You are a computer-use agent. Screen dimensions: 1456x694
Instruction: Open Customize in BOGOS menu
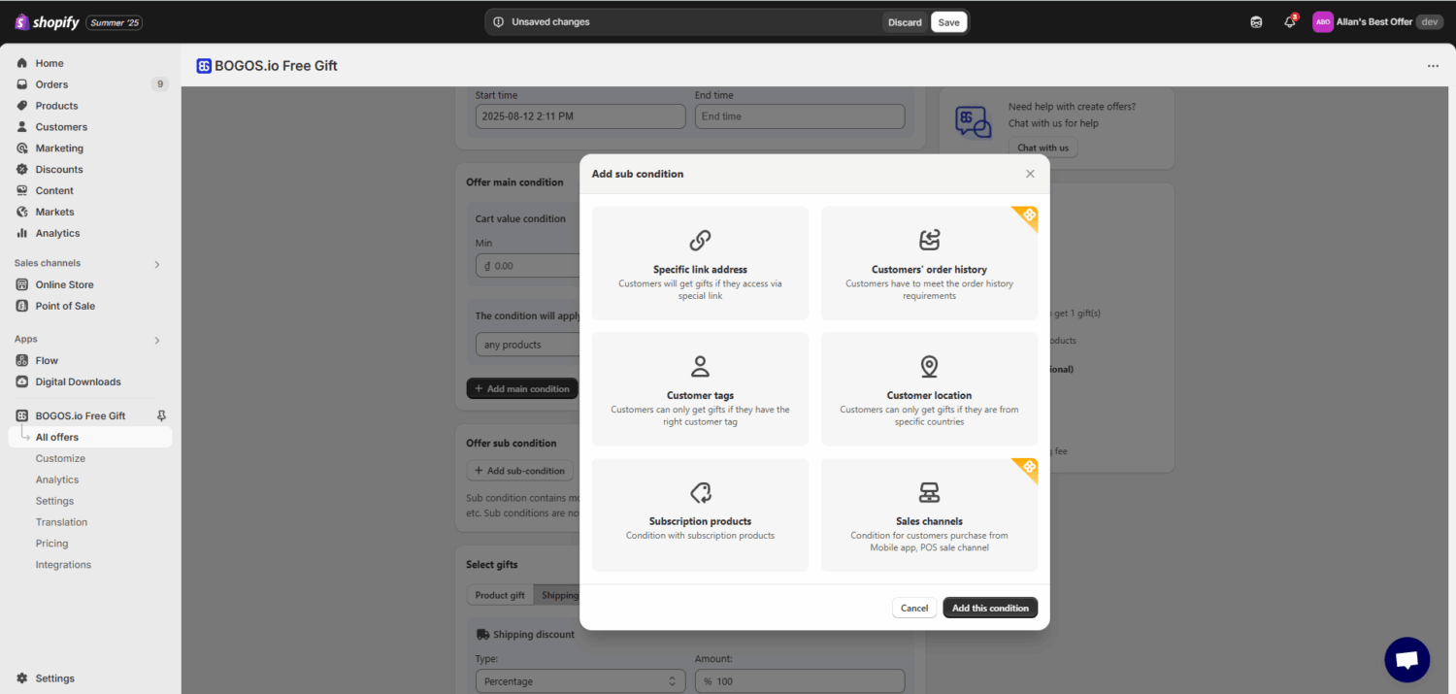pyautogui.click(x=60, y=458)
